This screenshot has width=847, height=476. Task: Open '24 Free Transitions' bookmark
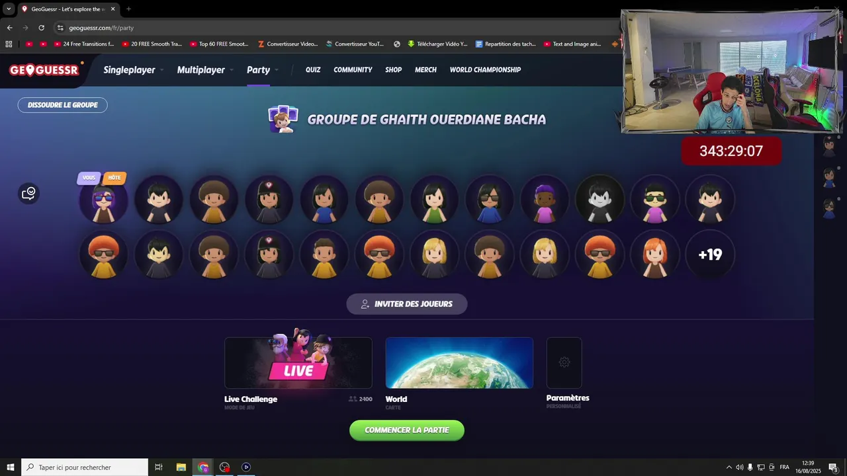point(84,44)
